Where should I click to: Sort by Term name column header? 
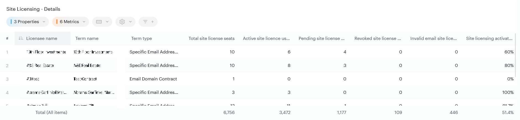(87, 39)
